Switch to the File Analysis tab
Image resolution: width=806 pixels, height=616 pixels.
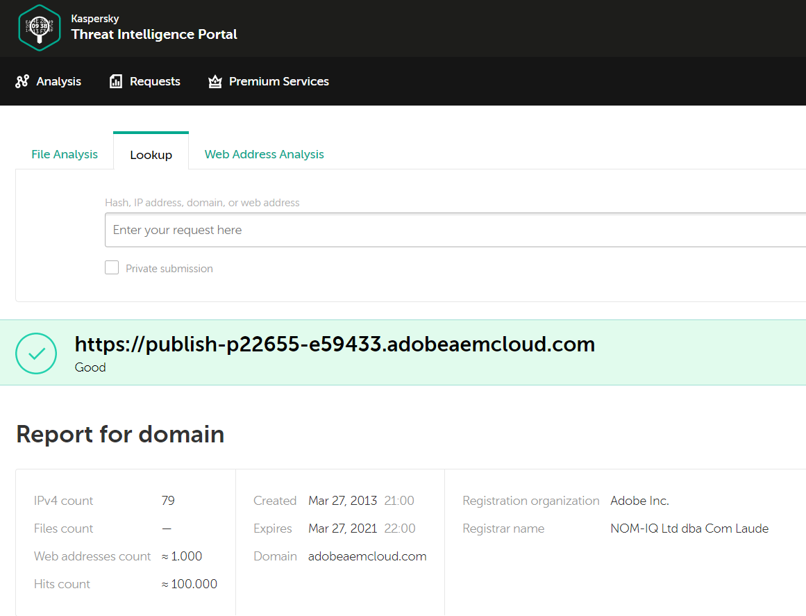pos(65,154)
